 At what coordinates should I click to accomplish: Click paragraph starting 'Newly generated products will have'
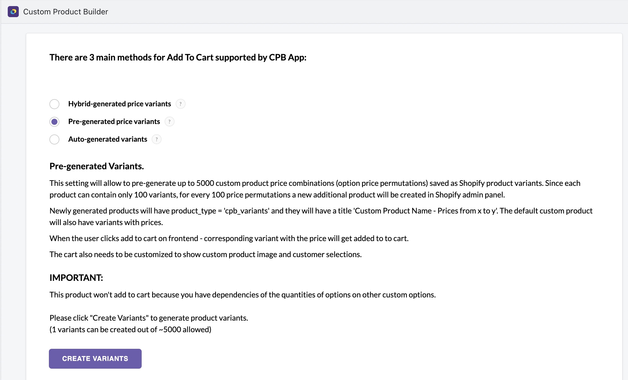pyautogui.click(x=320, y=217)
